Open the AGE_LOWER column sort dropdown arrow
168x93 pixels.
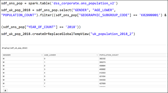click(97, 55)
